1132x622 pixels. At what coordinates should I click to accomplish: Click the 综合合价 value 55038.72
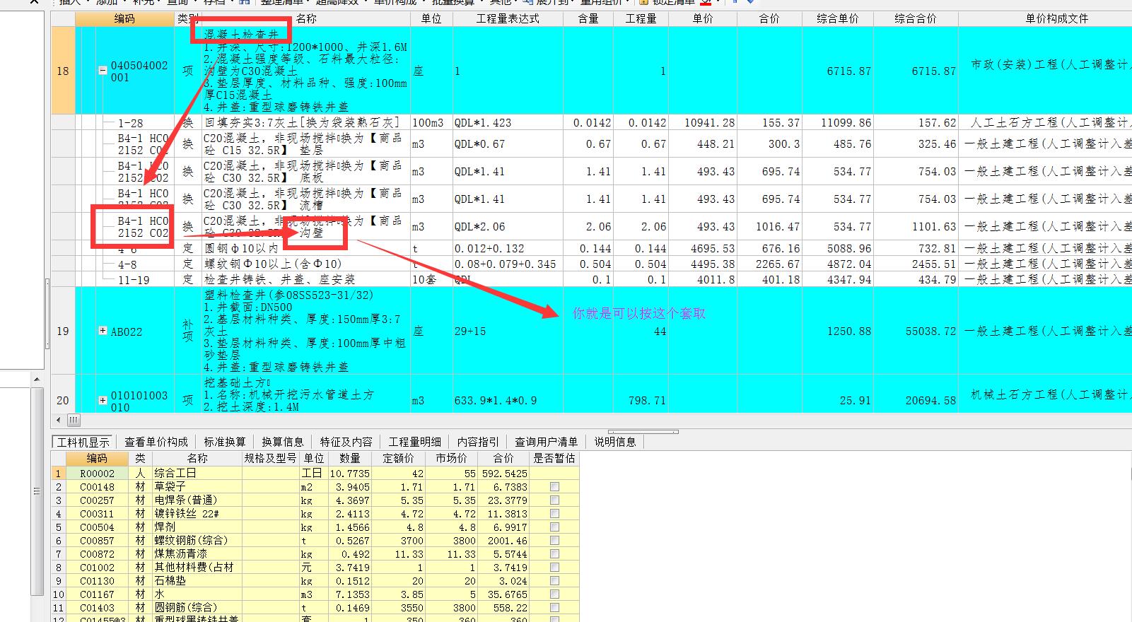(x=930, y=331)
